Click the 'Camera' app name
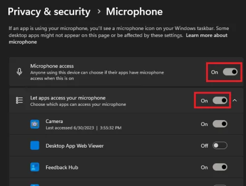Screen dimensions: 246x186 pyautogui.click(x=54, y=121)
